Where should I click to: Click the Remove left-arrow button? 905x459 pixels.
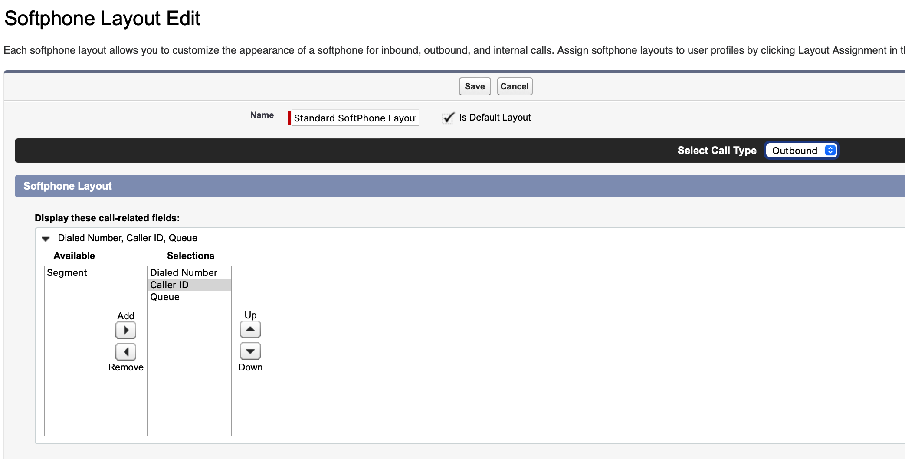coord(126,351)
